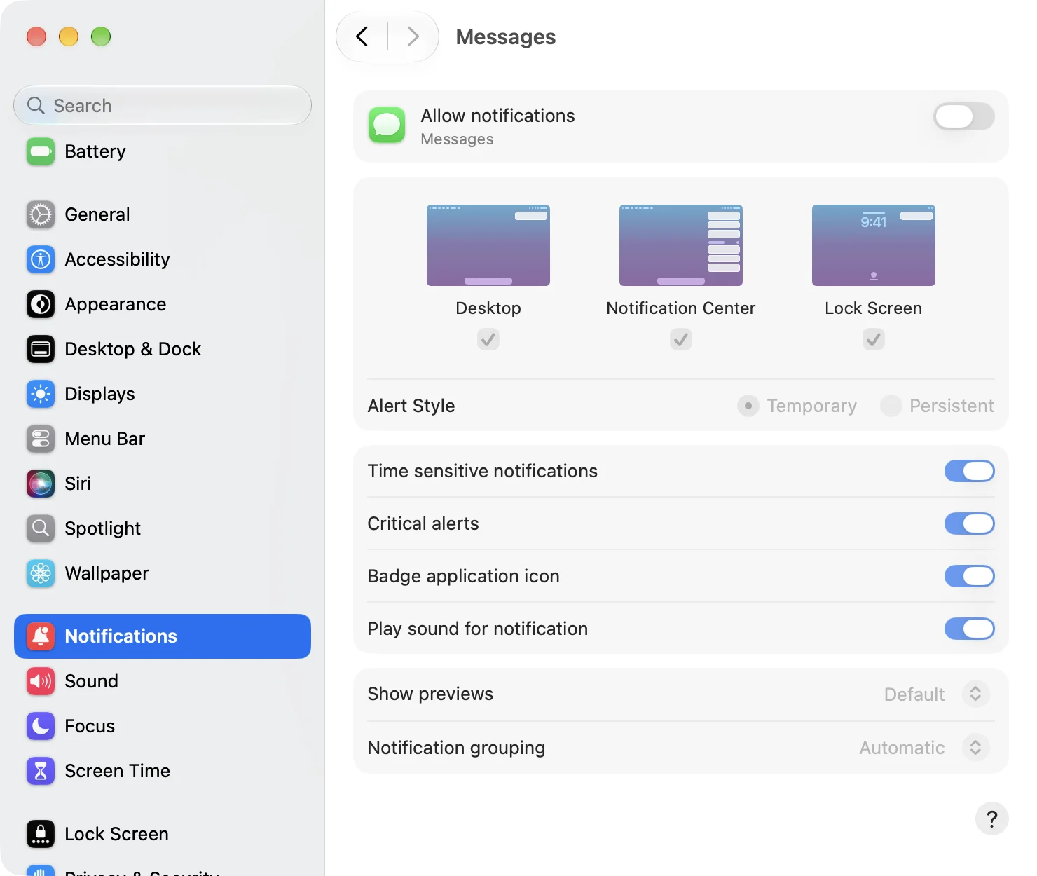Click the Desktop & Dock label

coord(133,349)
